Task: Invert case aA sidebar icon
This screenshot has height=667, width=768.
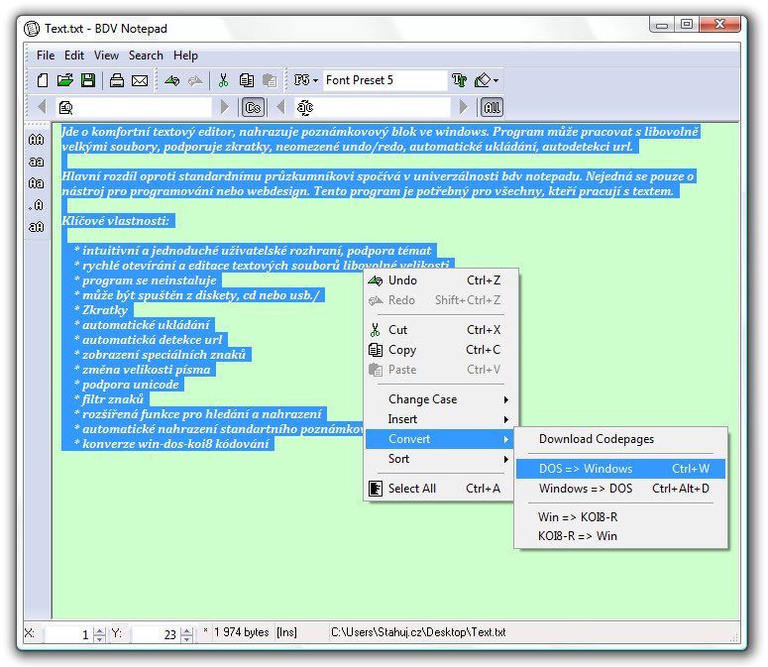Action: coord(37,227)
